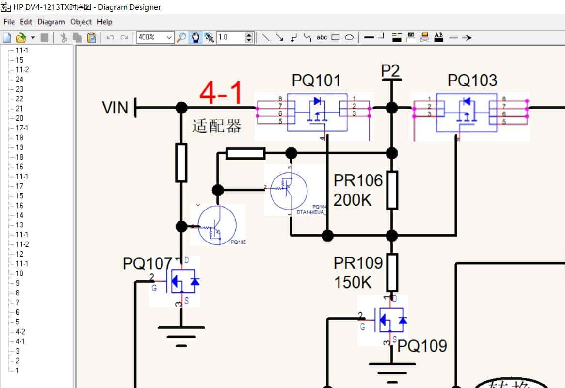Open the Diagram menu
This screenshot has height=388, width=565.
point(51,22)
